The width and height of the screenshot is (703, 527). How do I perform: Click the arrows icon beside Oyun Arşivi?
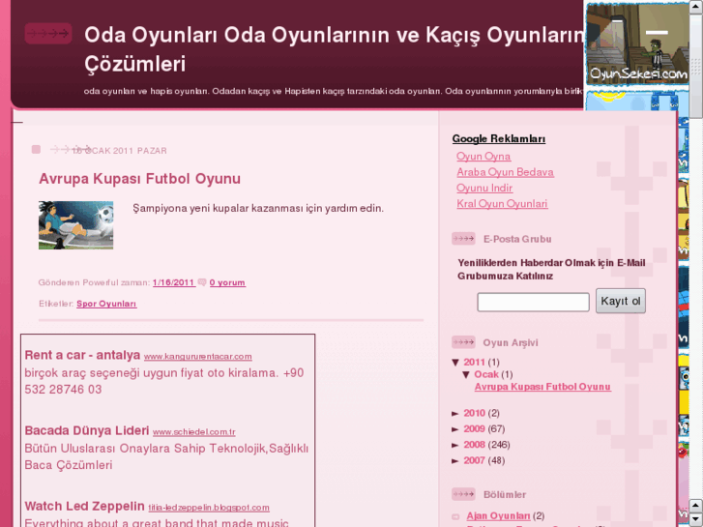[463, 342]
